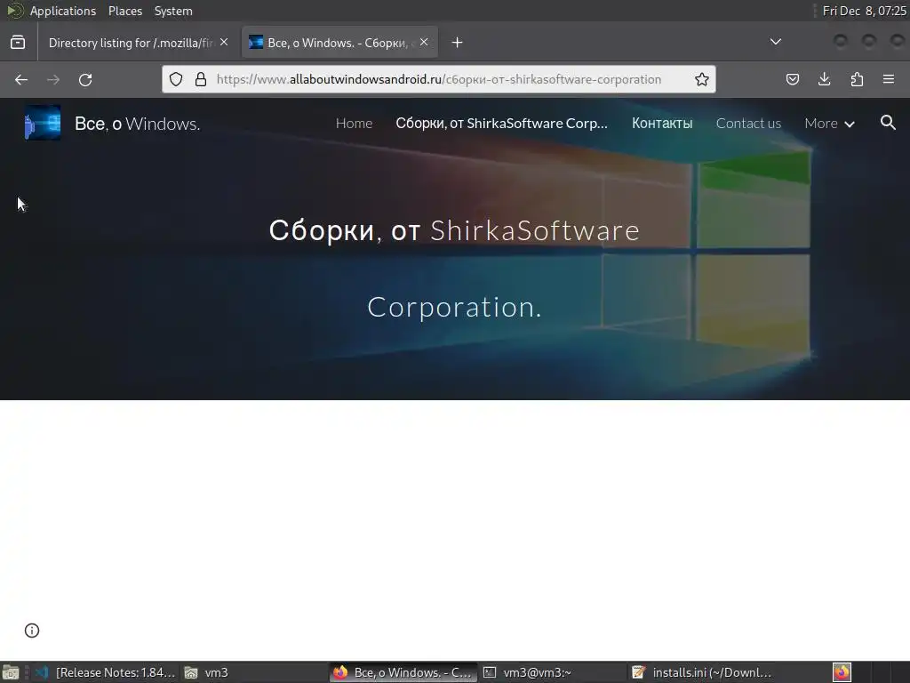
Task: Open the Places menu
Action: [125, 11]
